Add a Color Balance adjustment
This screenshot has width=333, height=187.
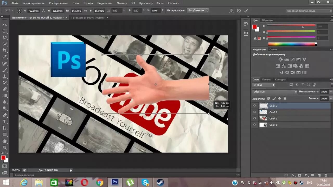(284, 66)
